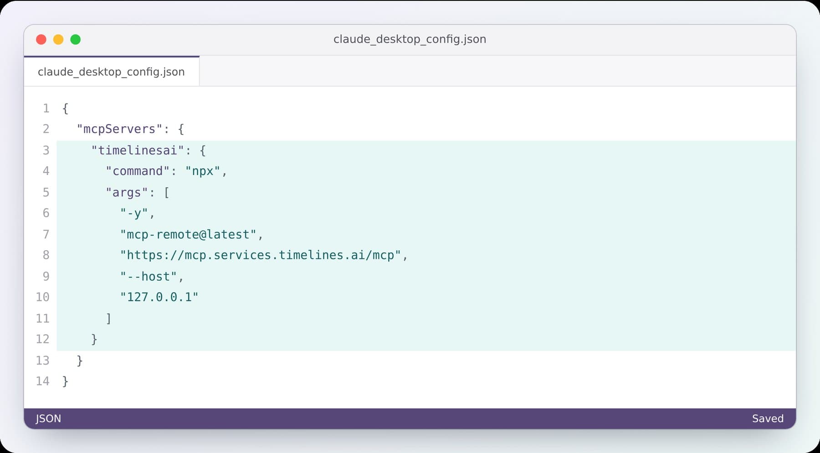Click the "npx" value on line 4
The width and height of the screenshot is (820, 453).
tap(203, 171)
